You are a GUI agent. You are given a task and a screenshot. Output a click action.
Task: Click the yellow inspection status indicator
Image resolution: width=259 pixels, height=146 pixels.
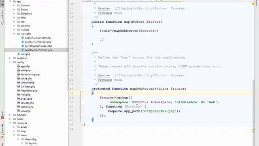click(253, 4)
